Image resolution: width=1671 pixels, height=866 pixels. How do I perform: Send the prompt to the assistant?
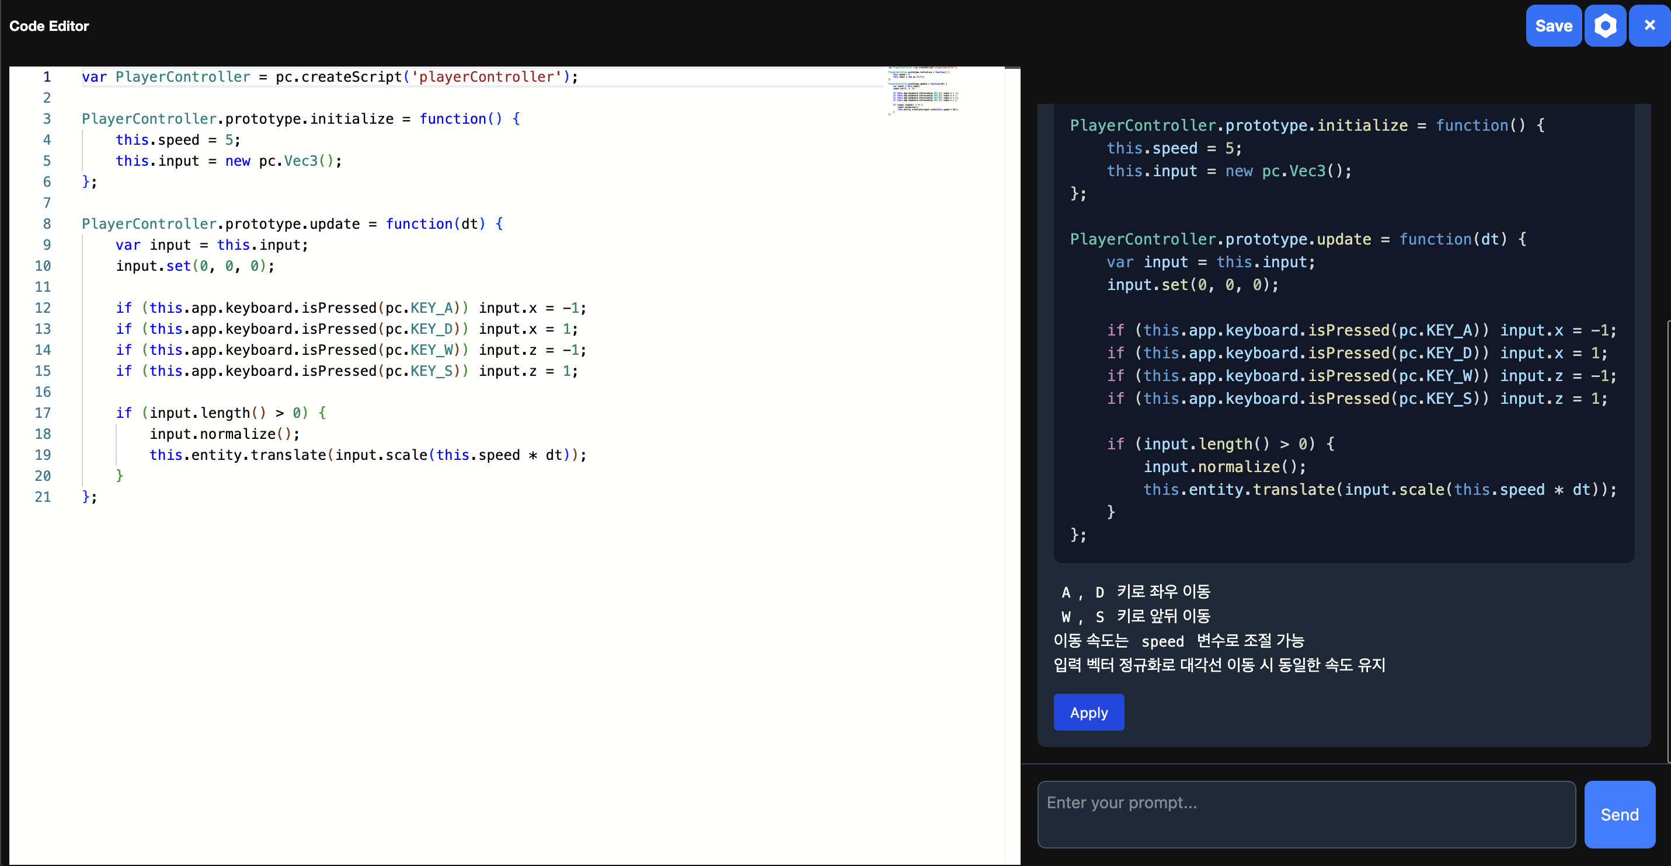(1619, 814)
